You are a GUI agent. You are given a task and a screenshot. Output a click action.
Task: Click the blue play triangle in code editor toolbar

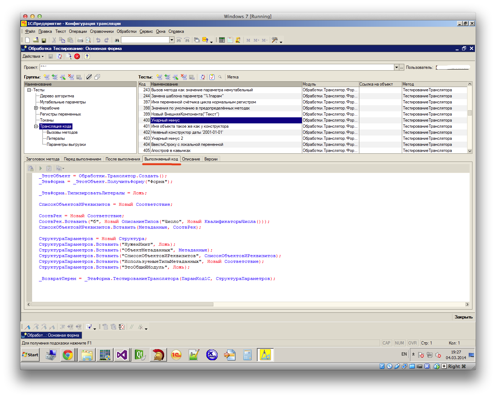41,168
